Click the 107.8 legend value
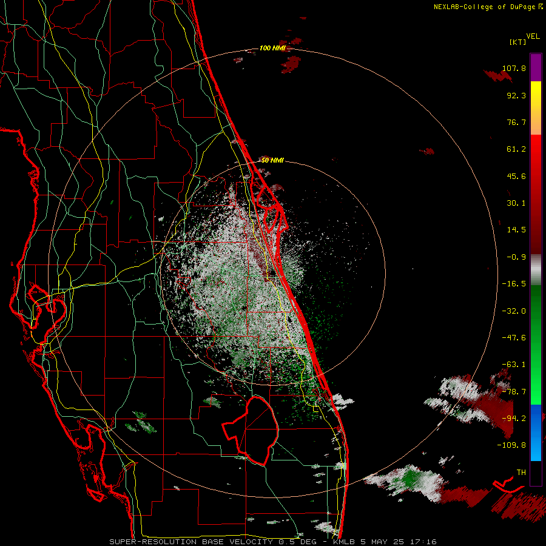Viewport: 546px width, 546px height. [x=514, y=68]
